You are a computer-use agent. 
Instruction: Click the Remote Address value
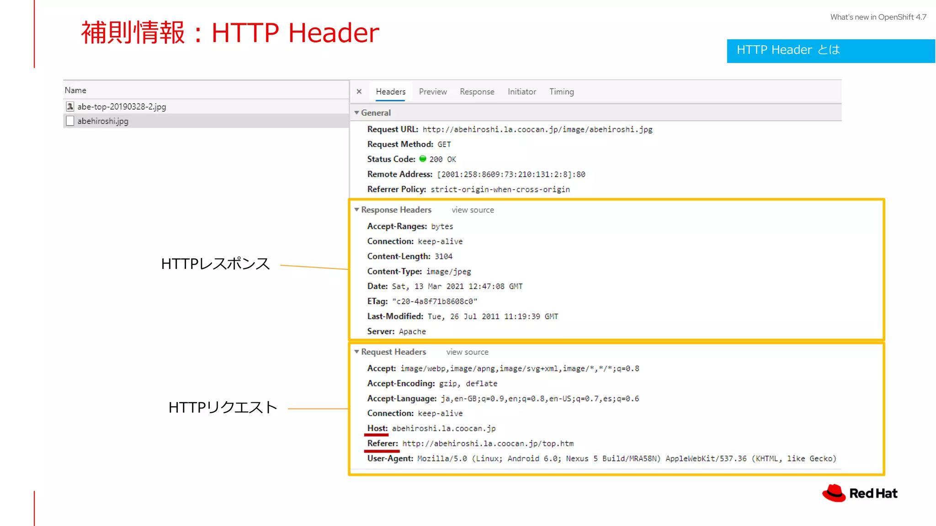[511, 174]
